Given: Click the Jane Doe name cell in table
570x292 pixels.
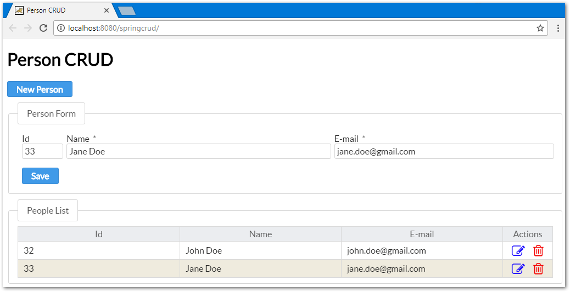Looking at the screenshot, I should click(260, 269).
